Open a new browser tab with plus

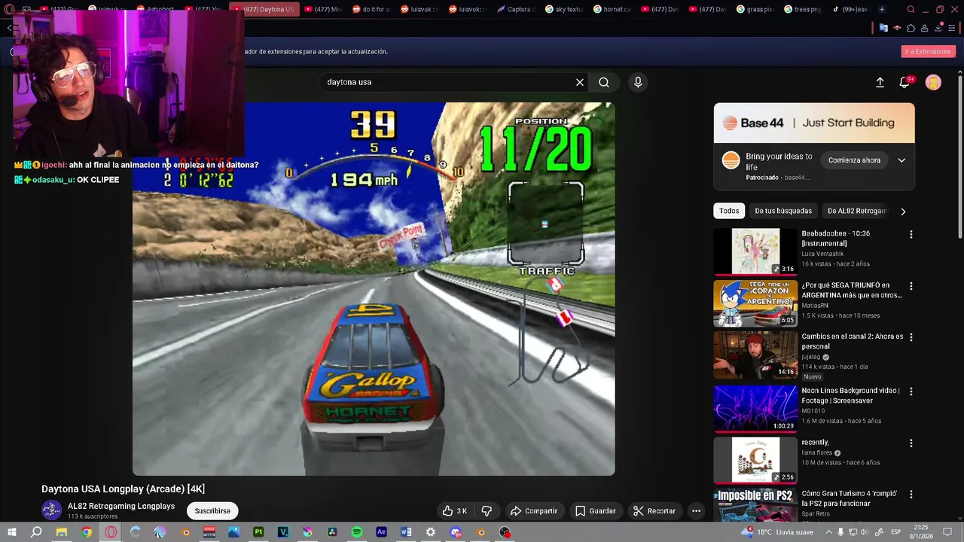882,9
